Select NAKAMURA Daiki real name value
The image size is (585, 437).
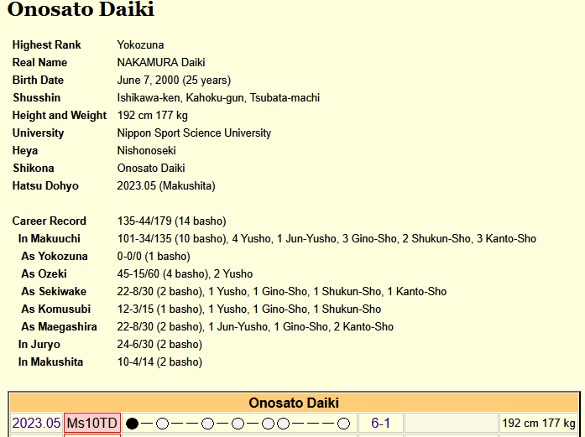tap(161, 62)
